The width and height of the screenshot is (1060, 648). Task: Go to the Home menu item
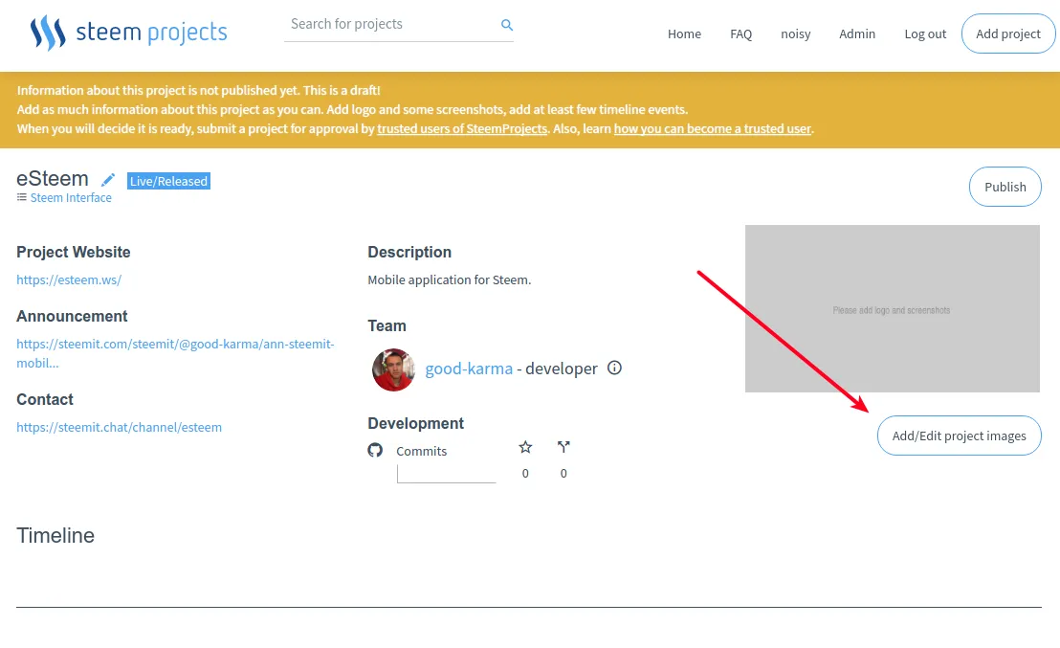click(684, 34)
